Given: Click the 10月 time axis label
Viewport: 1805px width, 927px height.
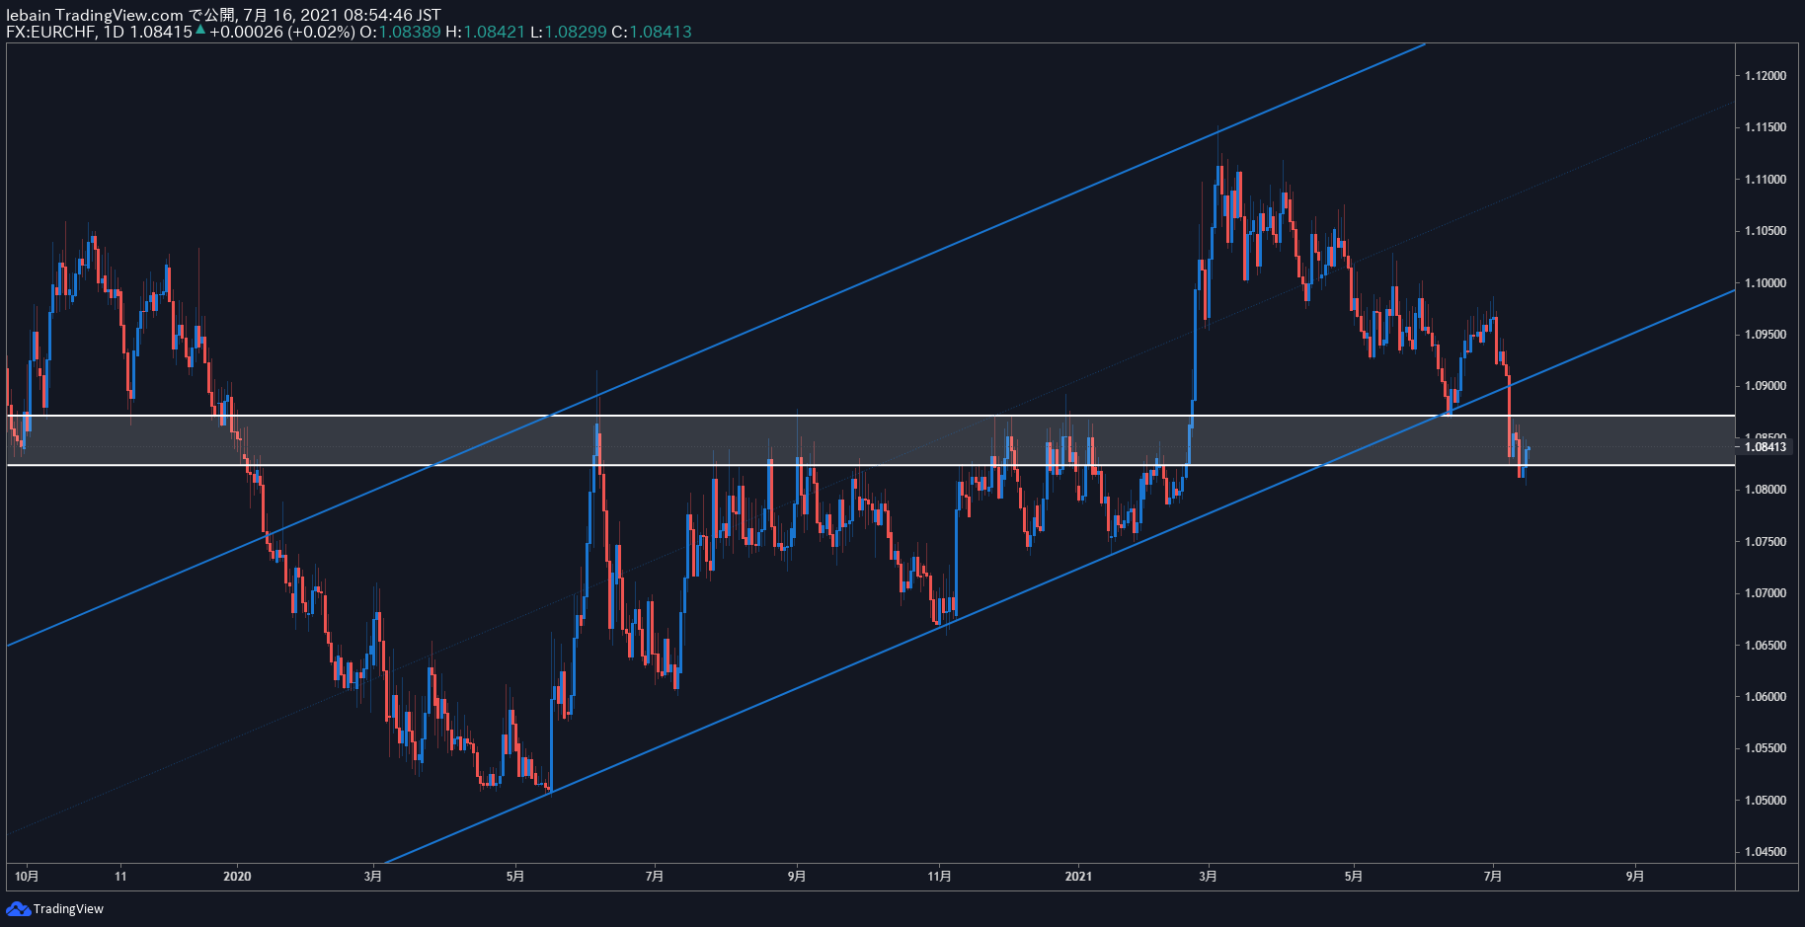Looking at the screenshot, I should tap(27, 876).
